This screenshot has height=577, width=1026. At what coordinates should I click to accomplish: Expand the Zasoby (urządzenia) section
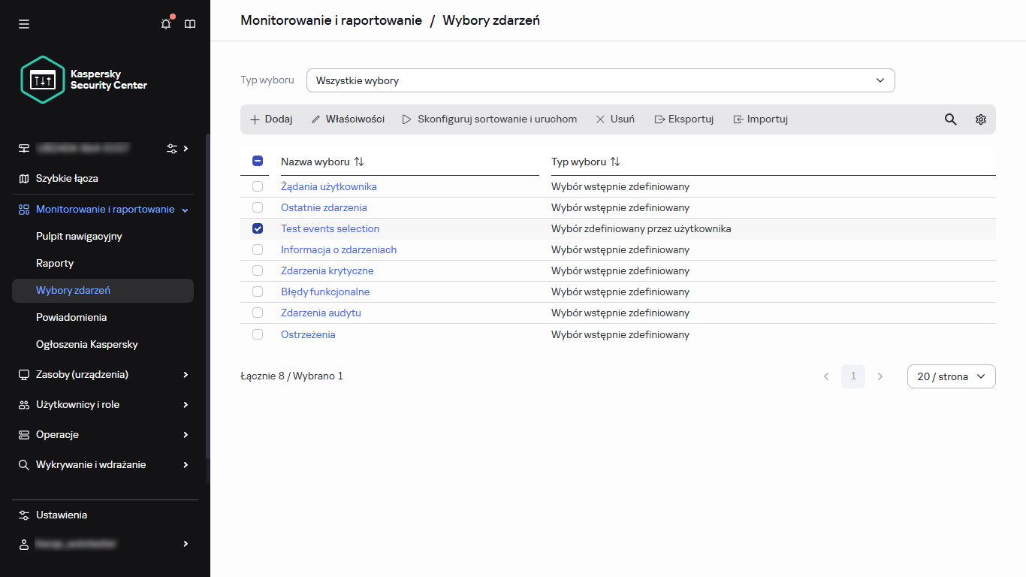click(x=81, y=374)
